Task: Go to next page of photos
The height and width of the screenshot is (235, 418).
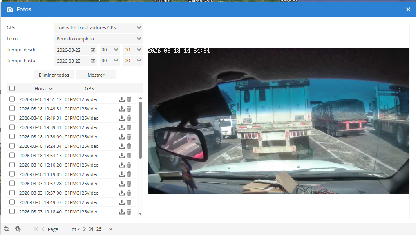Action: pos(85,229)
